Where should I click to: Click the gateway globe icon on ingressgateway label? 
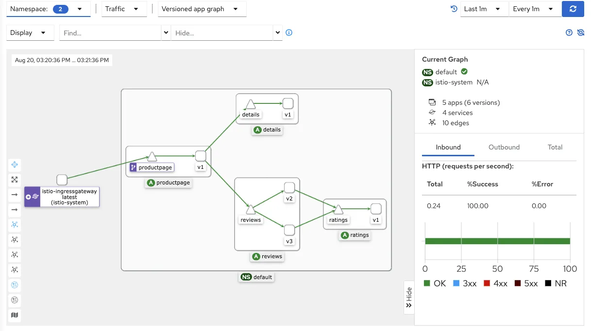click(35, 197)
